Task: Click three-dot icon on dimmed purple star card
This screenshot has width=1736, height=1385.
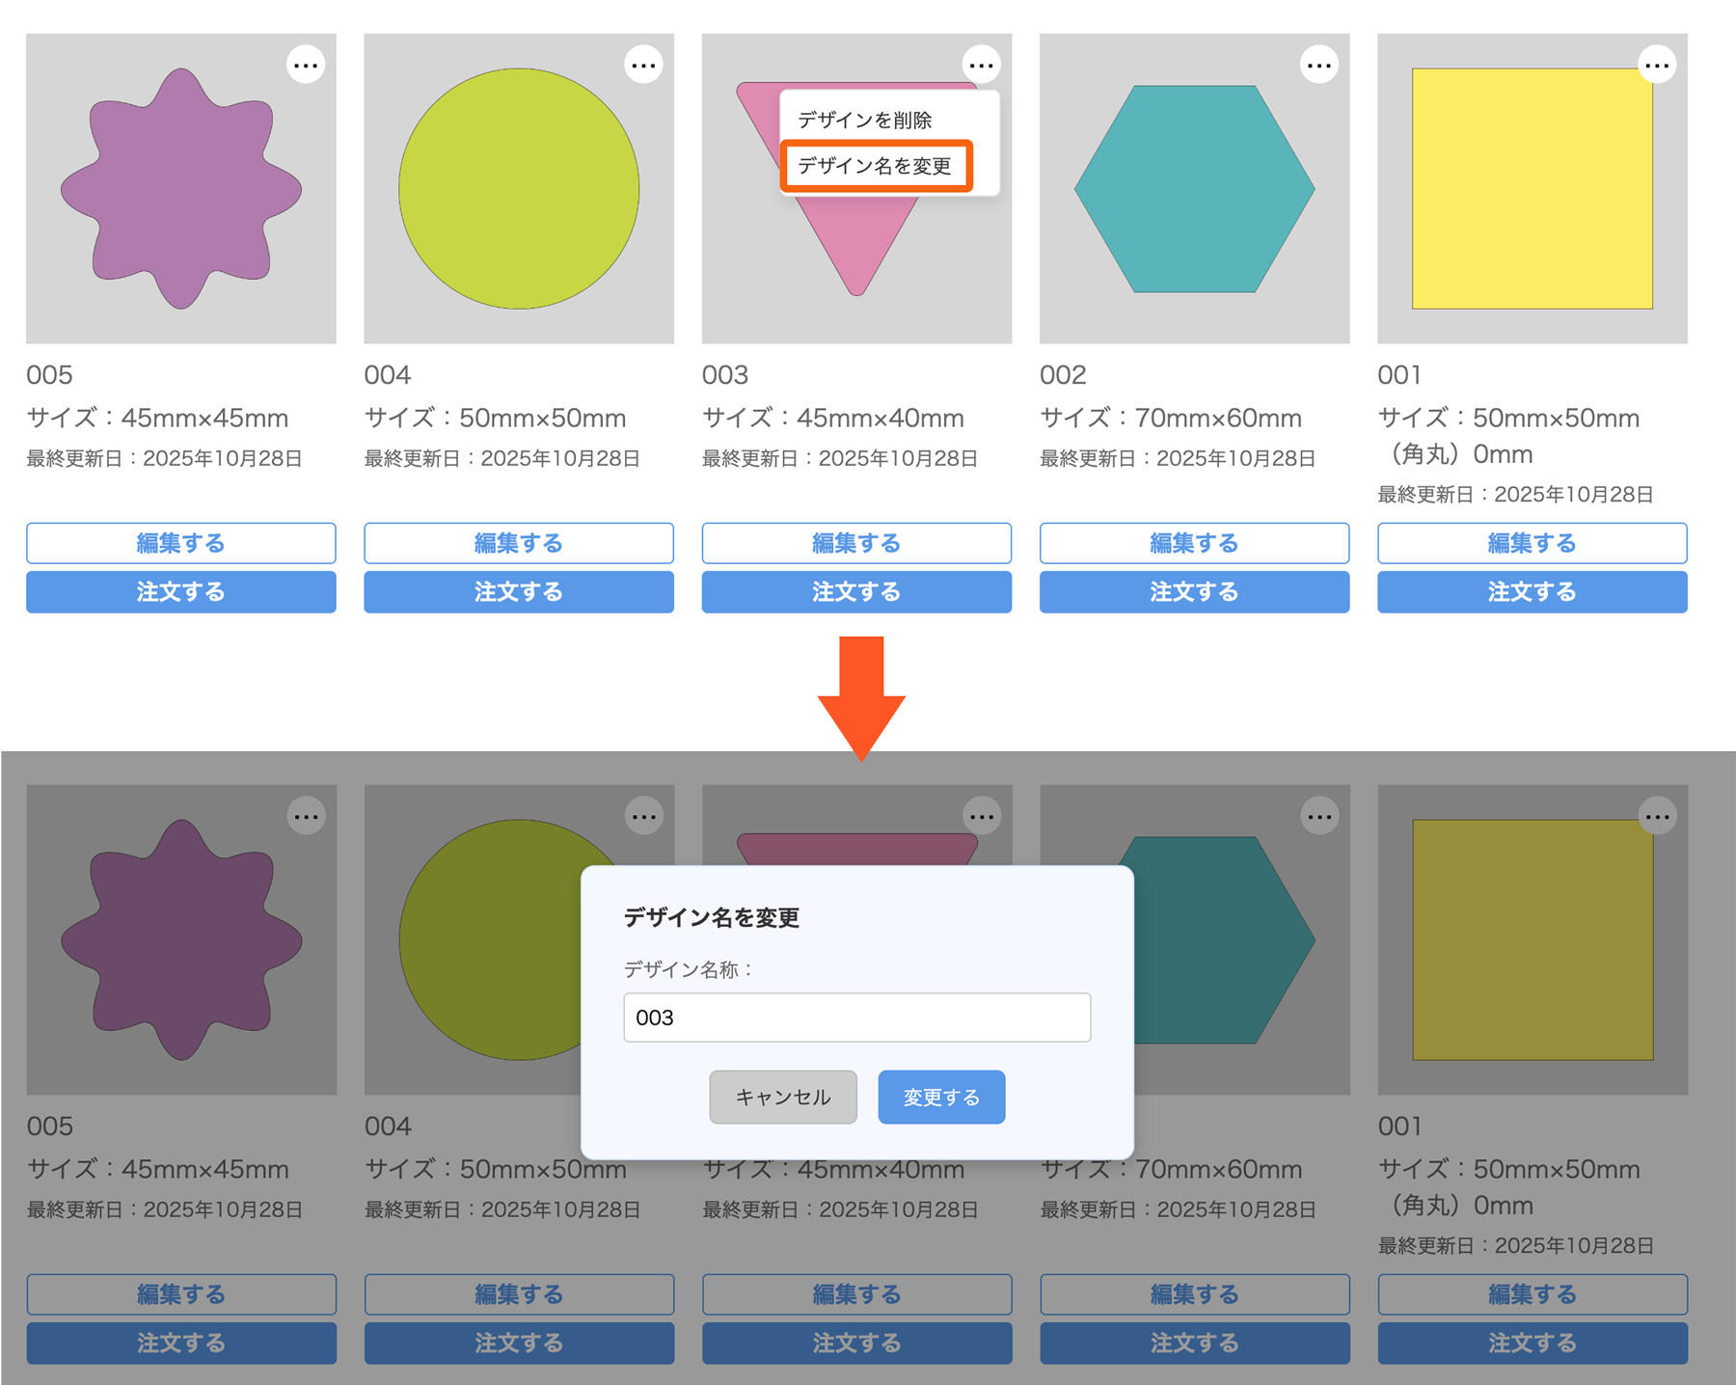Action: tap(306, 817)
